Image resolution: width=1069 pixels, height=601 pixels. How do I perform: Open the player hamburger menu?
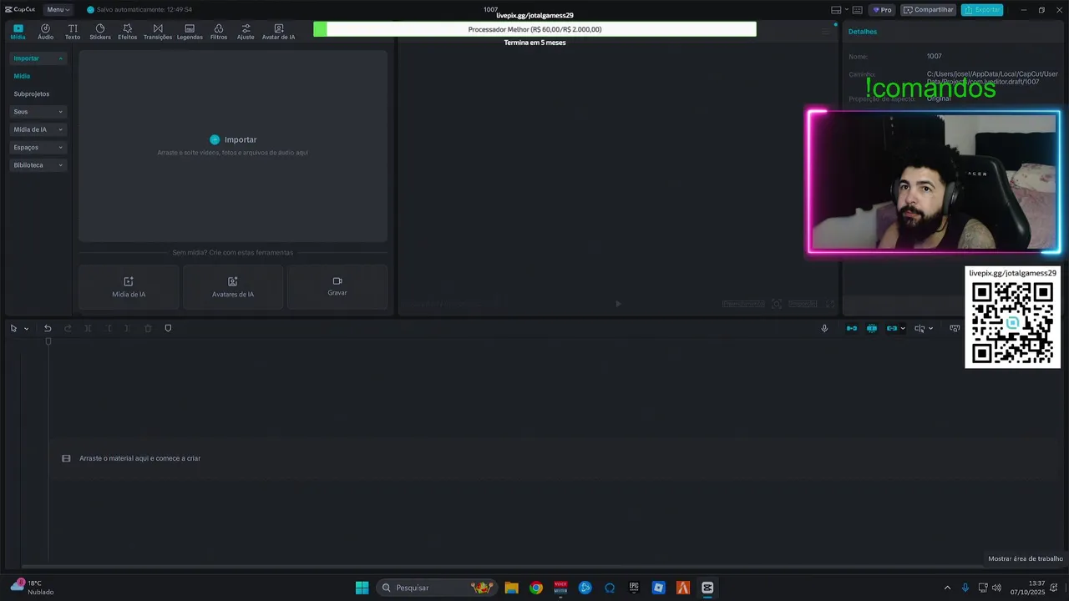(x=825, y=32)
